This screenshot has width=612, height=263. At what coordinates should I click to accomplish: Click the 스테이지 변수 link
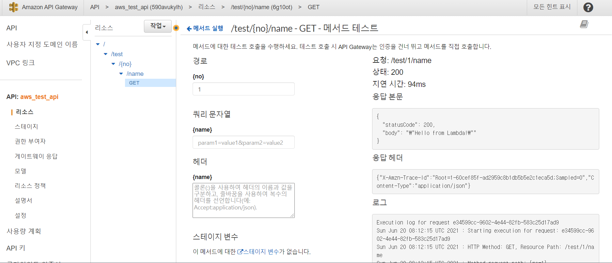261,252
